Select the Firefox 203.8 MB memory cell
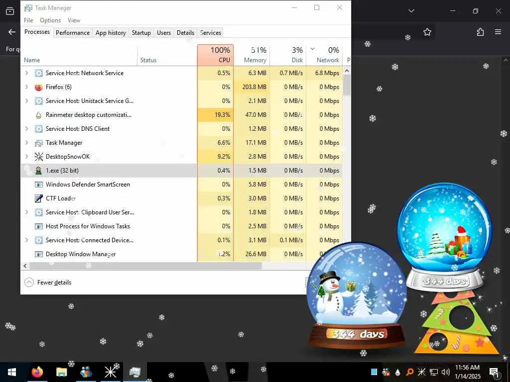Image resolution: width=510 pixels, height=382 pixels. coord(252,87)
